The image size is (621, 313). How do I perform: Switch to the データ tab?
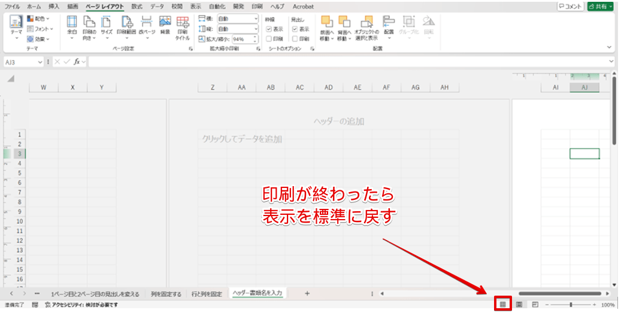(x=157, y=7)
